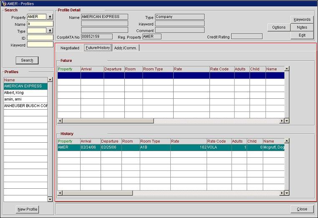Image resolution: width=318 pixels, height=218 pixels.
Task: Click the Keyword search input field
Action: [40, 45]
